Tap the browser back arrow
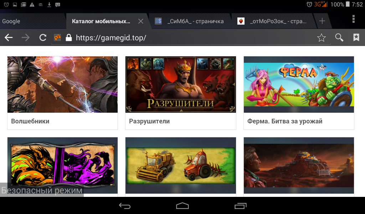This screenshot has width=365, height=214. pos(9,38)
